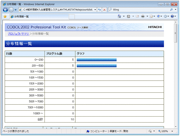The height and width of the screenshot is (136, 180).
Task: Click the 0~200 row graph bar
Action: pyautogui.click(x=96, y=60)
